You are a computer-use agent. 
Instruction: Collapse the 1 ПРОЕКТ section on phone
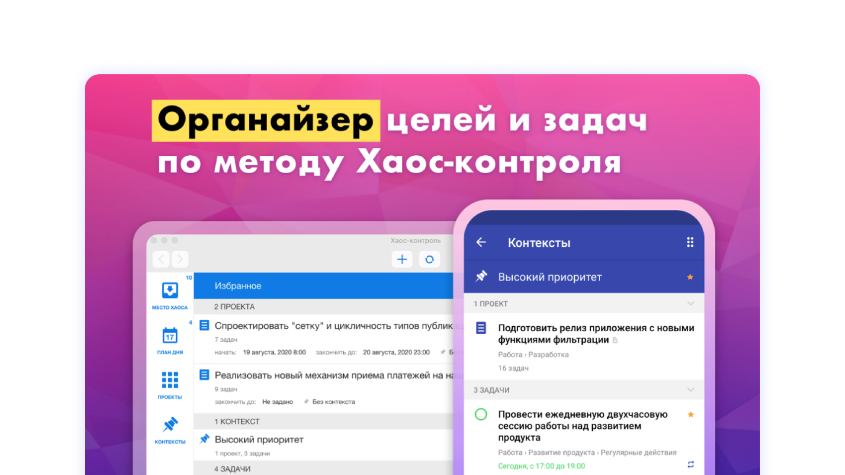point(691,303)
